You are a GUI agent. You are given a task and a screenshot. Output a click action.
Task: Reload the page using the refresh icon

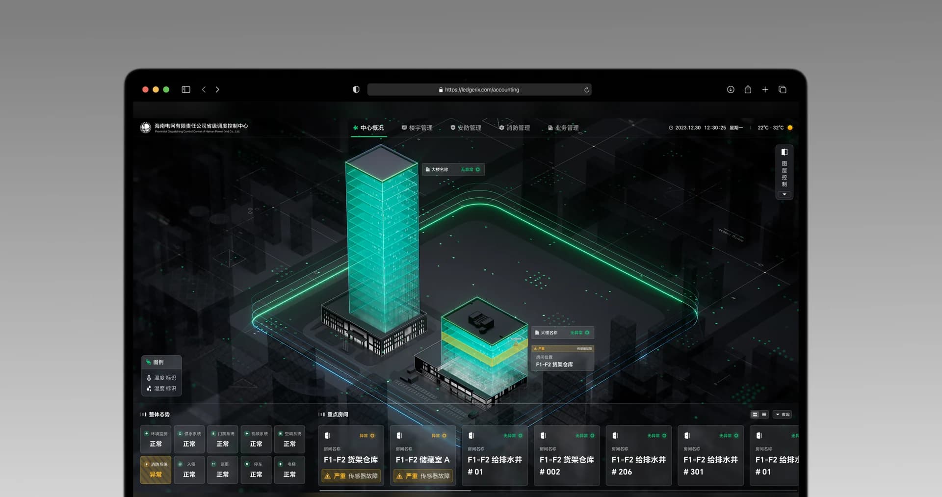pos(586,90)
